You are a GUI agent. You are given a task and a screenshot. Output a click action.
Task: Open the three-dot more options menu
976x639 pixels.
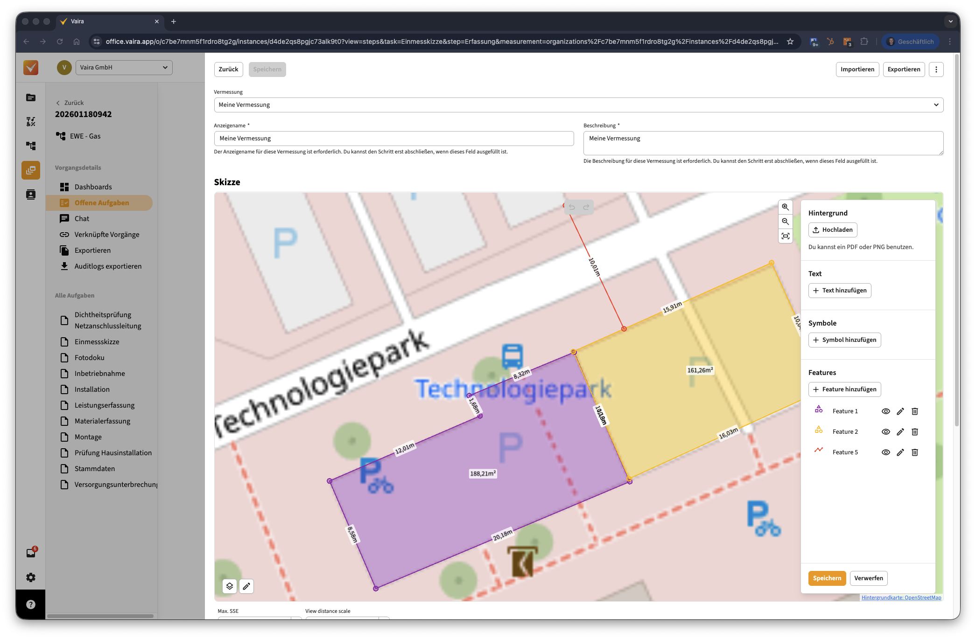click(936, 69)
